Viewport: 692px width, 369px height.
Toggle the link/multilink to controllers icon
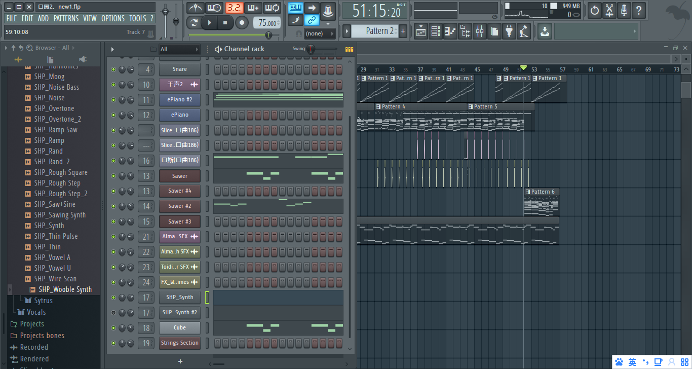(x=312, y=20)
